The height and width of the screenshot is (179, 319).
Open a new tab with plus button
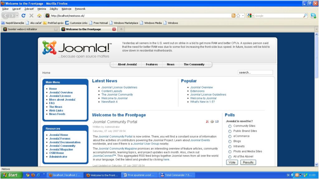pyautogui.click(x=121, y=29)
